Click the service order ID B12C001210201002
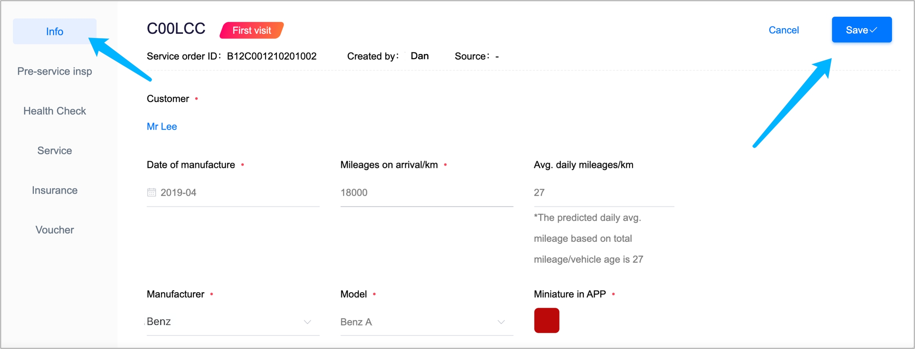 [272, 56]
